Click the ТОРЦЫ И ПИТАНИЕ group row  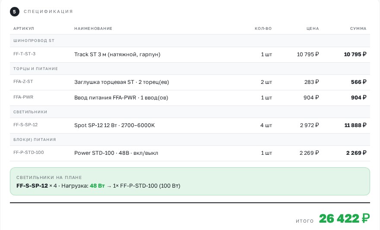tap(190, 69)
